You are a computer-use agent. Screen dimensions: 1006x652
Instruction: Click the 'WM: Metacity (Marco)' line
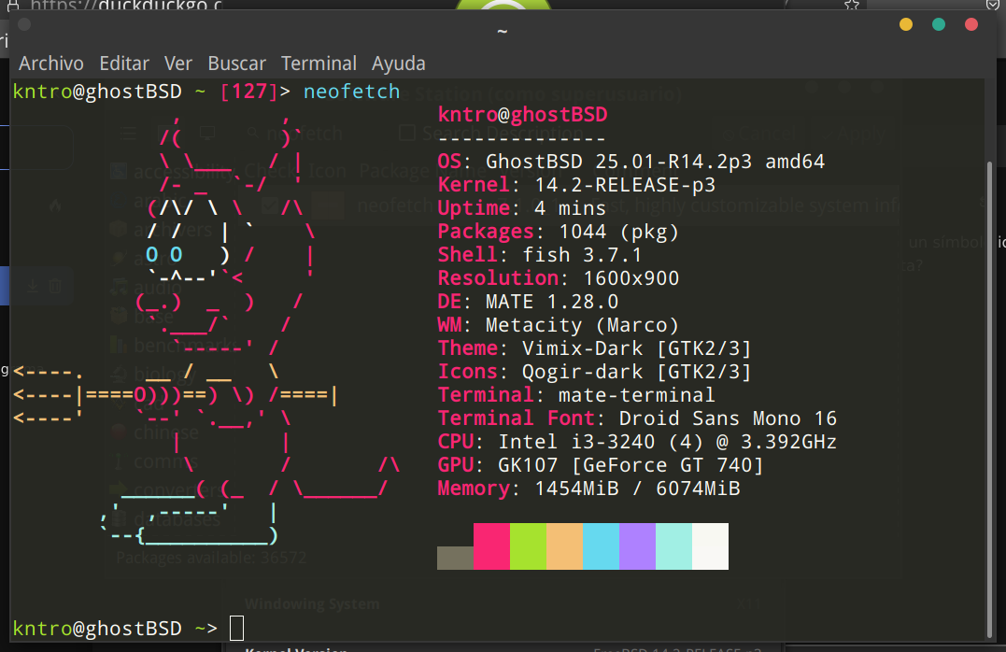(x=558, y=325)
